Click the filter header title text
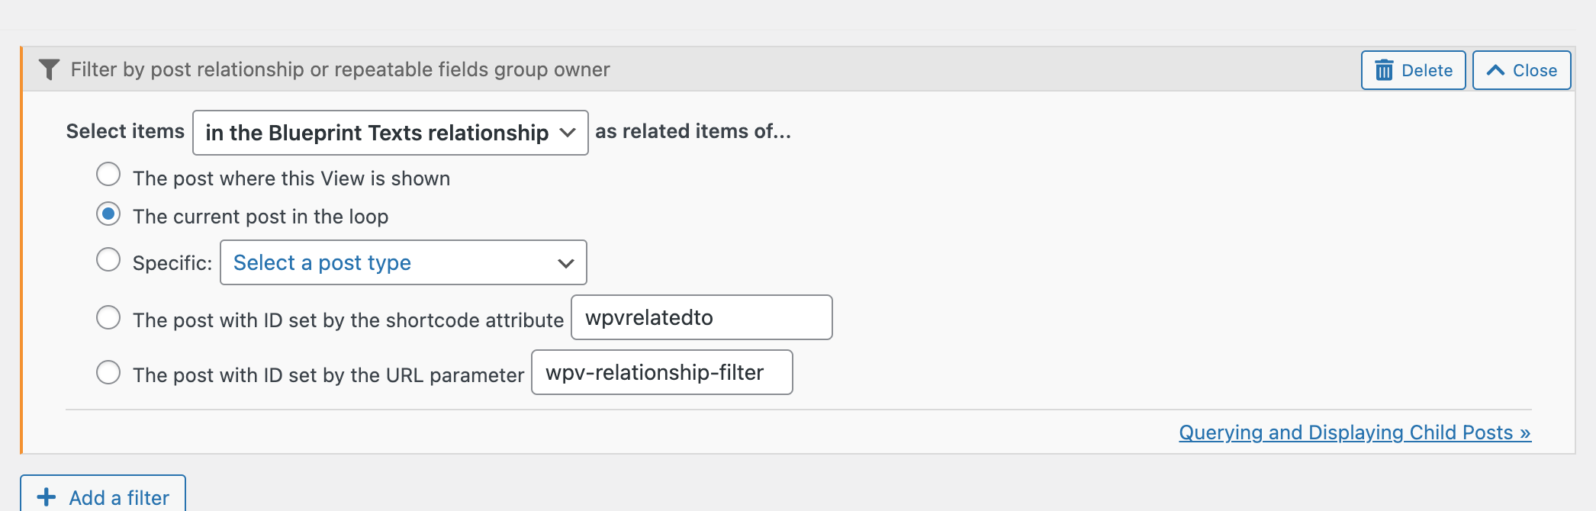Screen dimensions: 1596x511 pos(340,69)
